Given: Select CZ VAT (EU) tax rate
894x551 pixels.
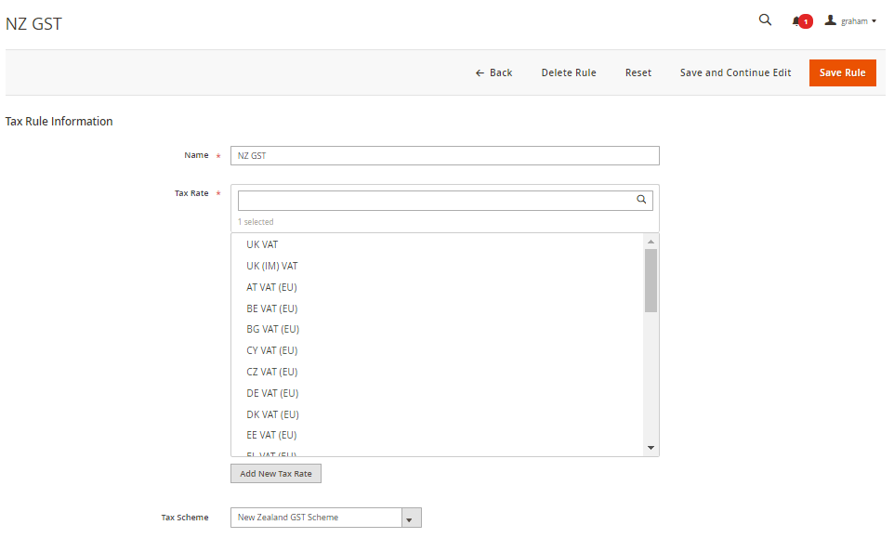Looking at the screenshot, I should [271, 372].
